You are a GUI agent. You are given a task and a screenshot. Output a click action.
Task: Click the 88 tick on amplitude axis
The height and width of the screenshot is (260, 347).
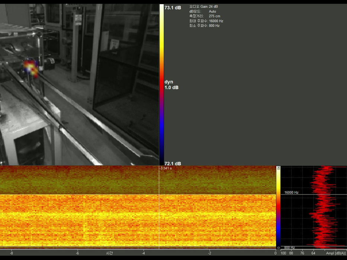(x=291, y=253)
